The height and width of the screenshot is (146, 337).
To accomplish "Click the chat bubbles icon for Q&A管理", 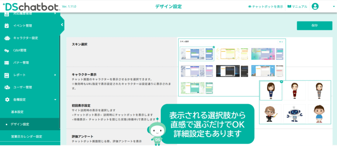I will [x=7, y=51].
